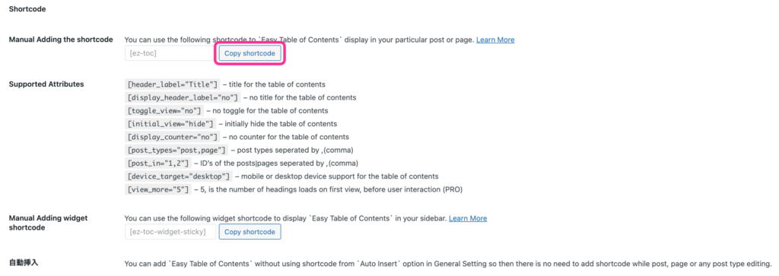Click the [header_label="Title"] attribute code

click(x=173, y=84)
